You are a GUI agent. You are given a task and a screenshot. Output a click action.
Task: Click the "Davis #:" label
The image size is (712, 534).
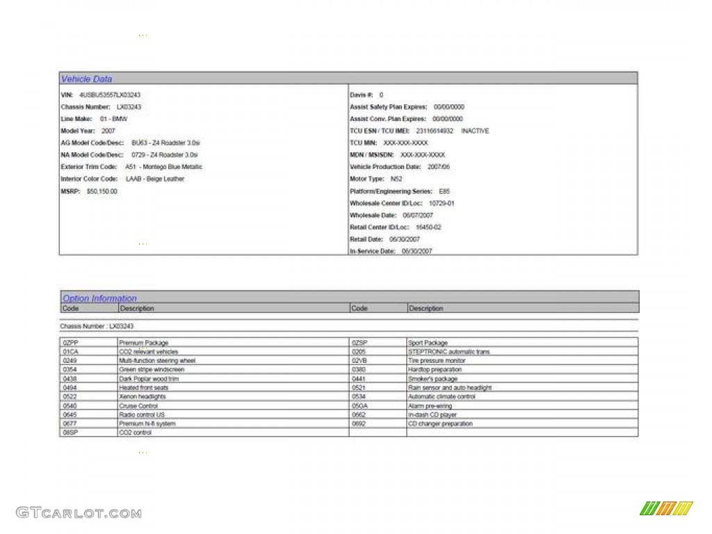[x=362, y=95]
